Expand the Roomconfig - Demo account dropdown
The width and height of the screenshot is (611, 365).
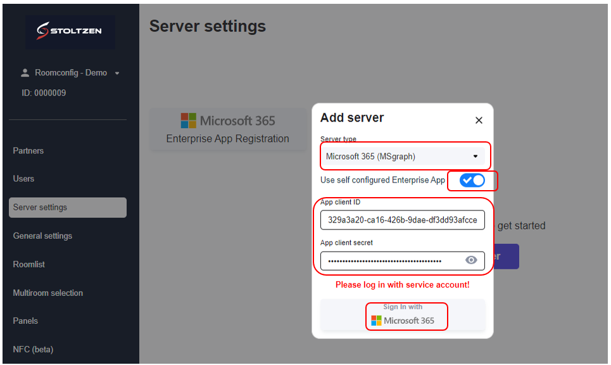(x=117, y=73)
